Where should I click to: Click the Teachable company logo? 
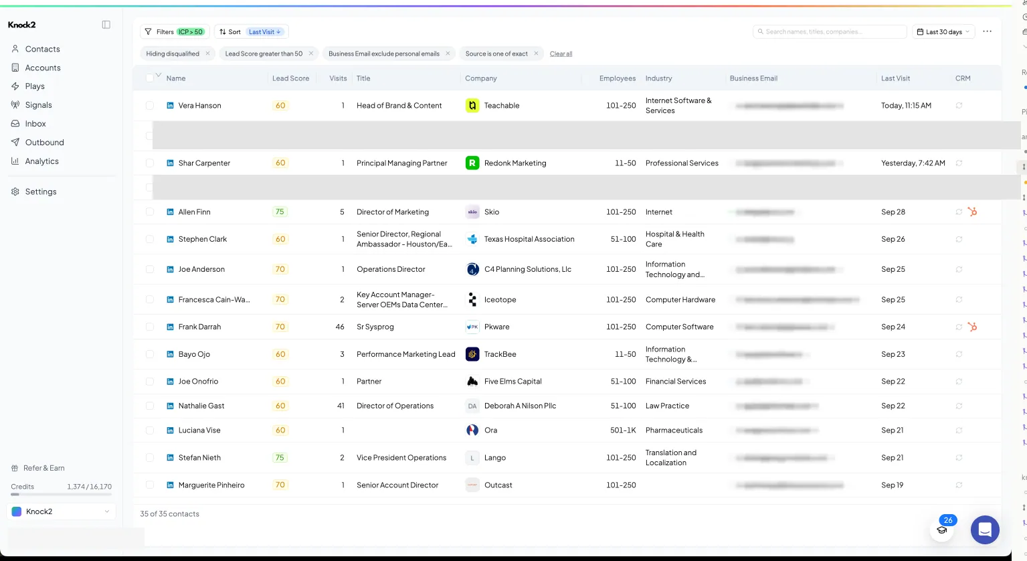(472, 106)
